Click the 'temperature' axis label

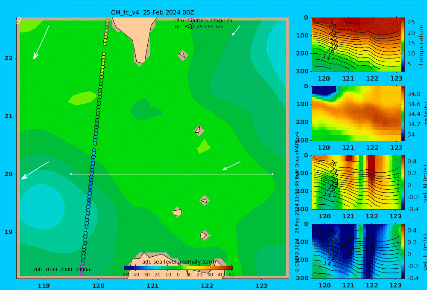click(x=421, y=45)
